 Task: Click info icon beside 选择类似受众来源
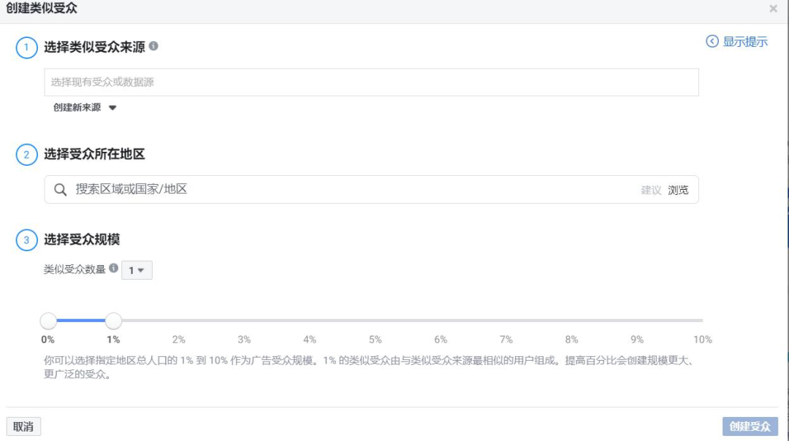(x=153, y=46)
